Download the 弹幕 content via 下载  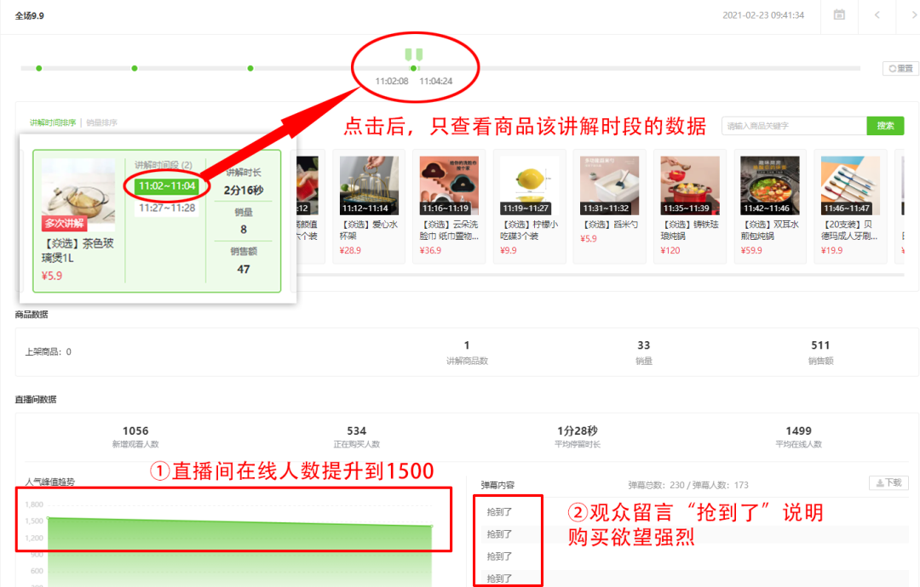click(888, 482)
